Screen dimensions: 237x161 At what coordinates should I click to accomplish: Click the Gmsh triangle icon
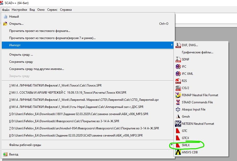click(x=178, y=117)
